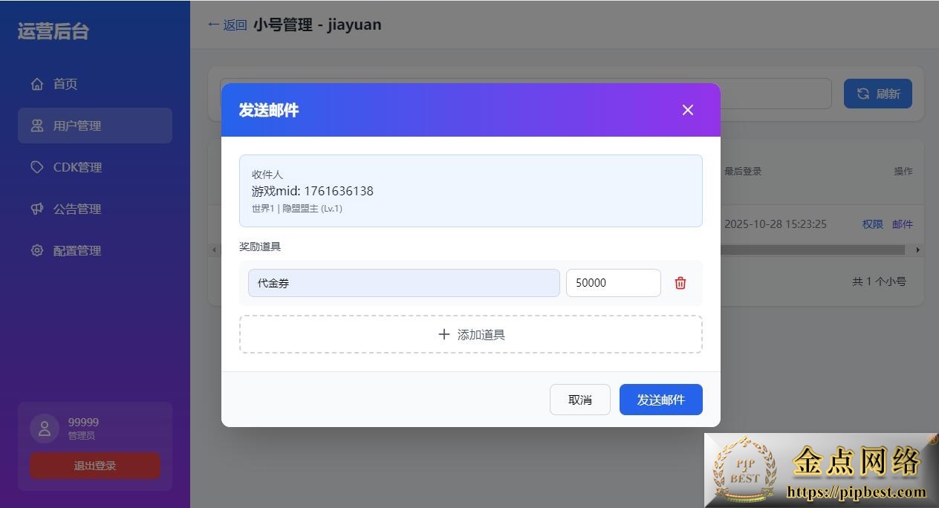Click the tag icon beside CDK管理
Image resolution: width=939 pixels, height=508 pixels.
click(x=38, y=167)
